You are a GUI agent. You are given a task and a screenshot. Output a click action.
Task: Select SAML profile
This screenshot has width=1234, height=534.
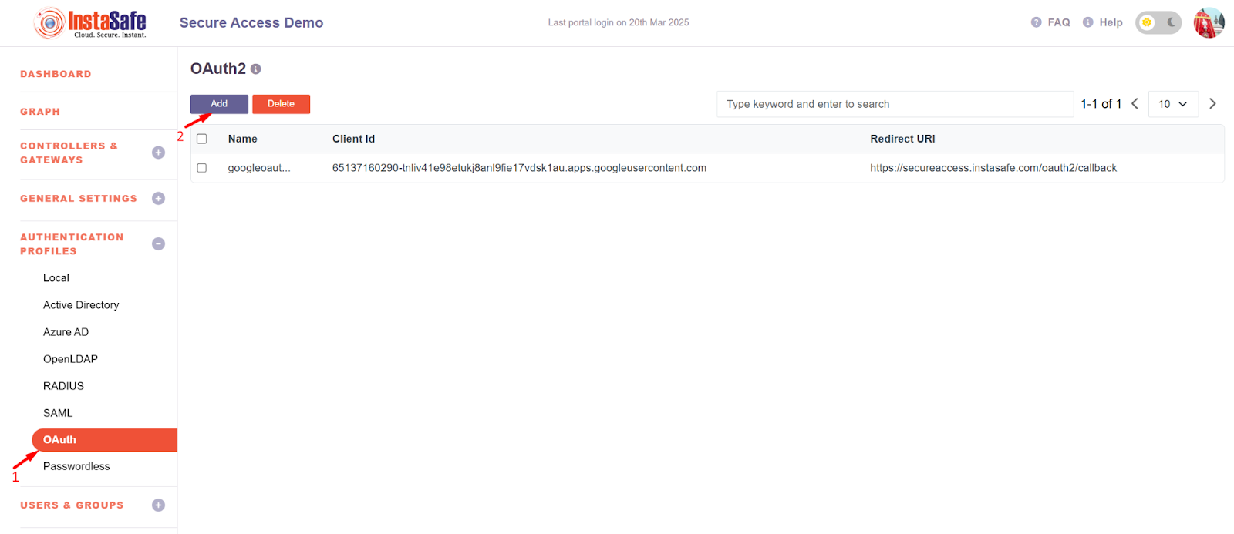(x=58, y=413)
